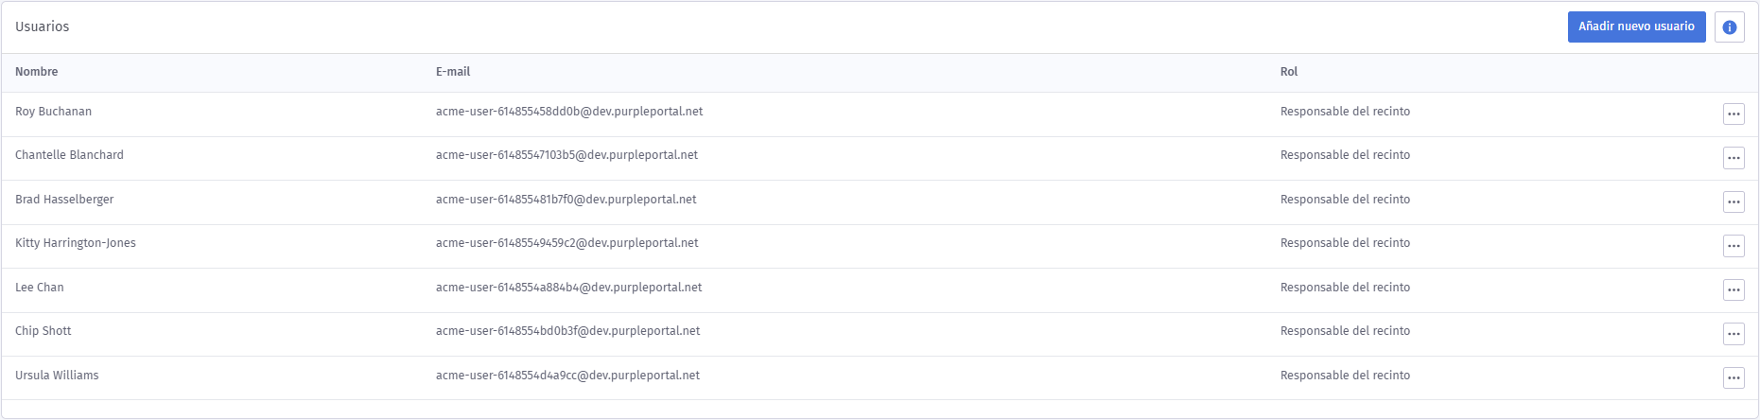Click Chip Shott's role text
Viewport: 1760px width, 420px height.
pyautogui.click(x=1345, y=331)
